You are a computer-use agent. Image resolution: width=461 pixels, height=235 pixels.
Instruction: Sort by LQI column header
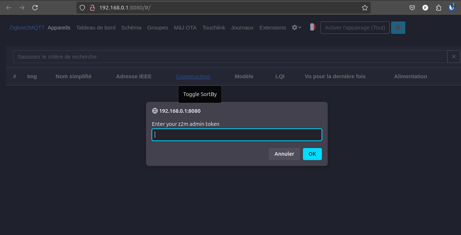(280, 76)
